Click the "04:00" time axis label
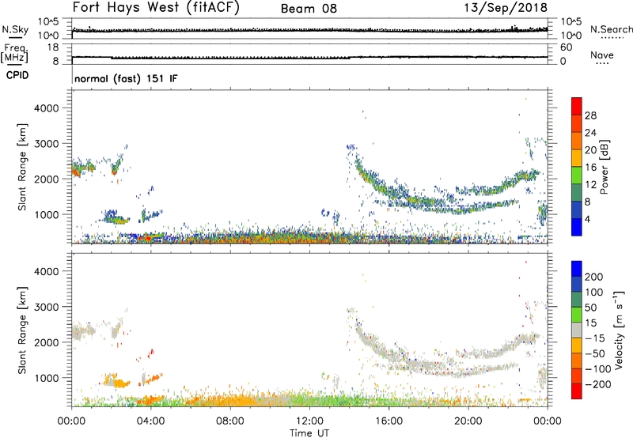This screenshot has width=633, height=438. [x=150, y=421]
